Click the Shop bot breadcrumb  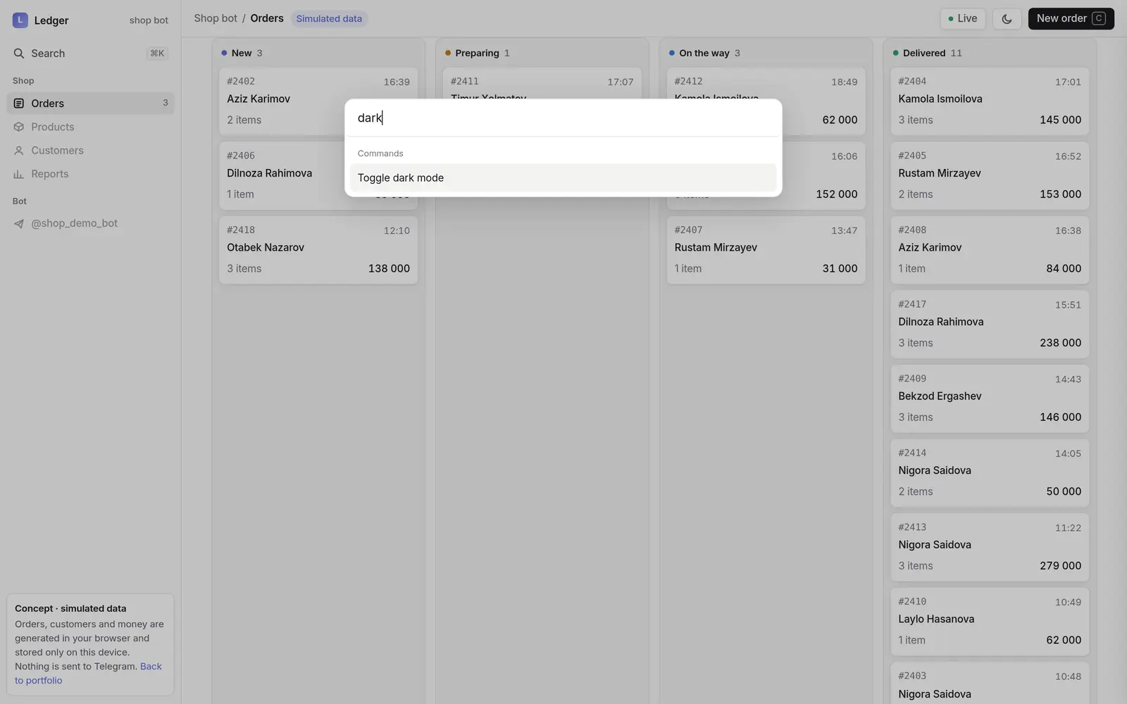click(216, 18)
